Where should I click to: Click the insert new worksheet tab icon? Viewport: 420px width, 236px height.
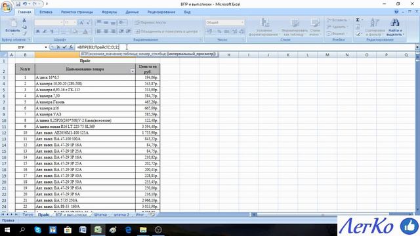pyautogui.click(x=152, y=214)
